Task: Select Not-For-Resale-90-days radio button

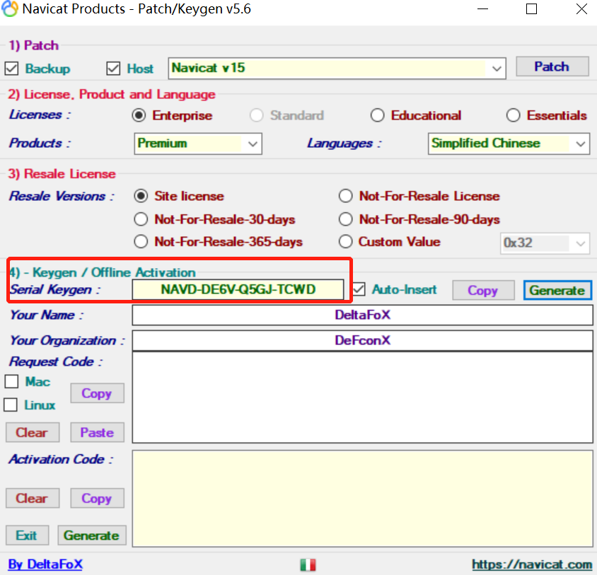Action: (x=346, y=219)
